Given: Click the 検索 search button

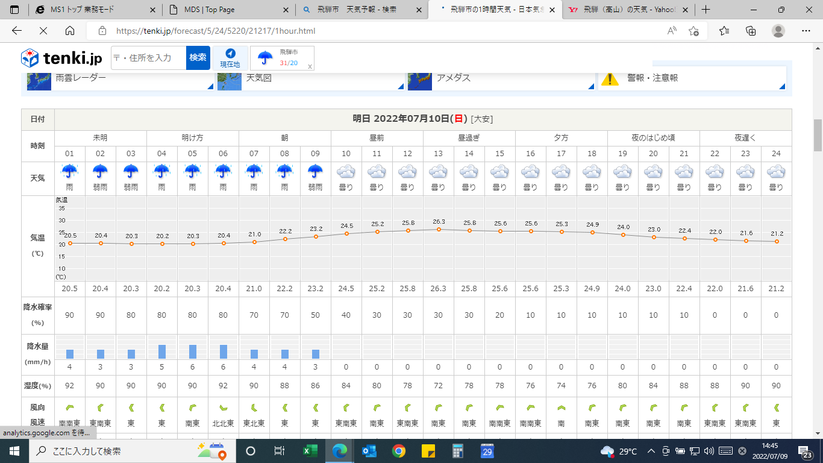Looking at the screenshot, I should point(198,58).
